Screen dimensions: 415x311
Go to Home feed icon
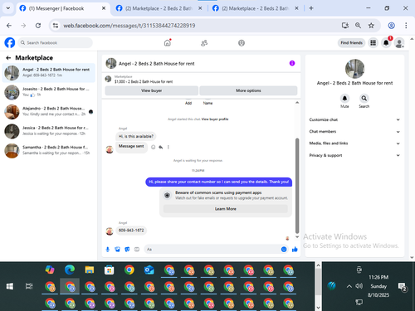click(x=168, y=43)
